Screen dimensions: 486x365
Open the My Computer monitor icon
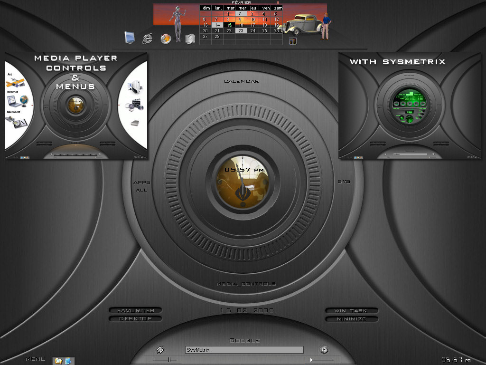[130, 37]
